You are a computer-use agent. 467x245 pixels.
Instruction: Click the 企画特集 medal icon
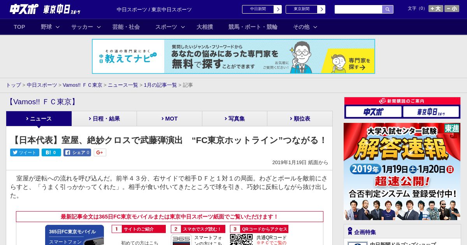(x=350, y=231)
